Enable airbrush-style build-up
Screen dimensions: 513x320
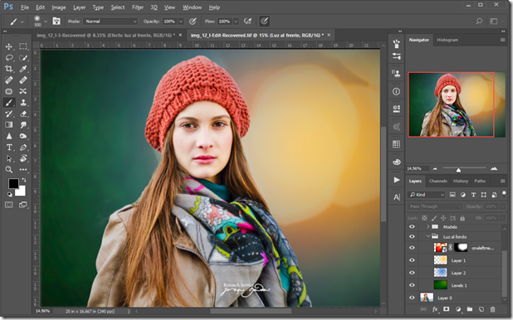(247, 22)
